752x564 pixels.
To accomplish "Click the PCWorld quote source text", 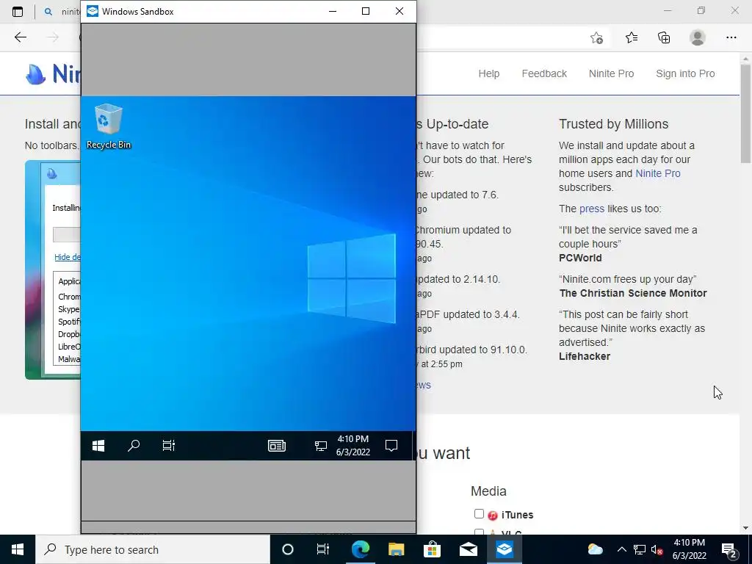I will (x=580, y=258).
